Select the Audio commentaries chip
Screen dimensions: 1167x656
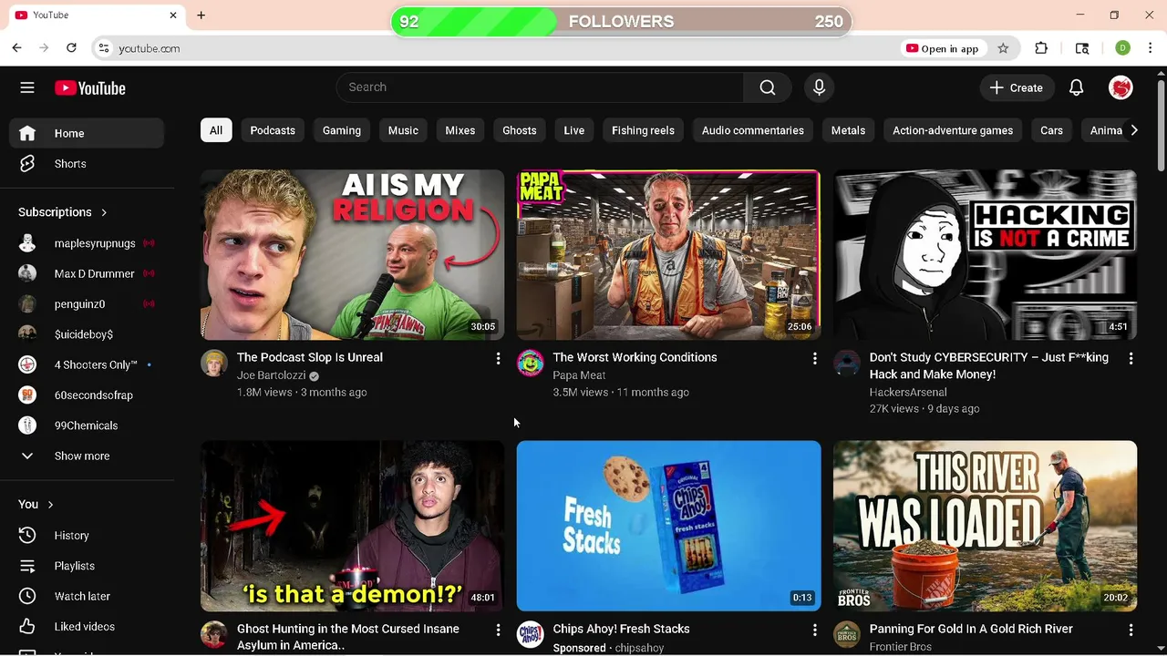(753, 130)
